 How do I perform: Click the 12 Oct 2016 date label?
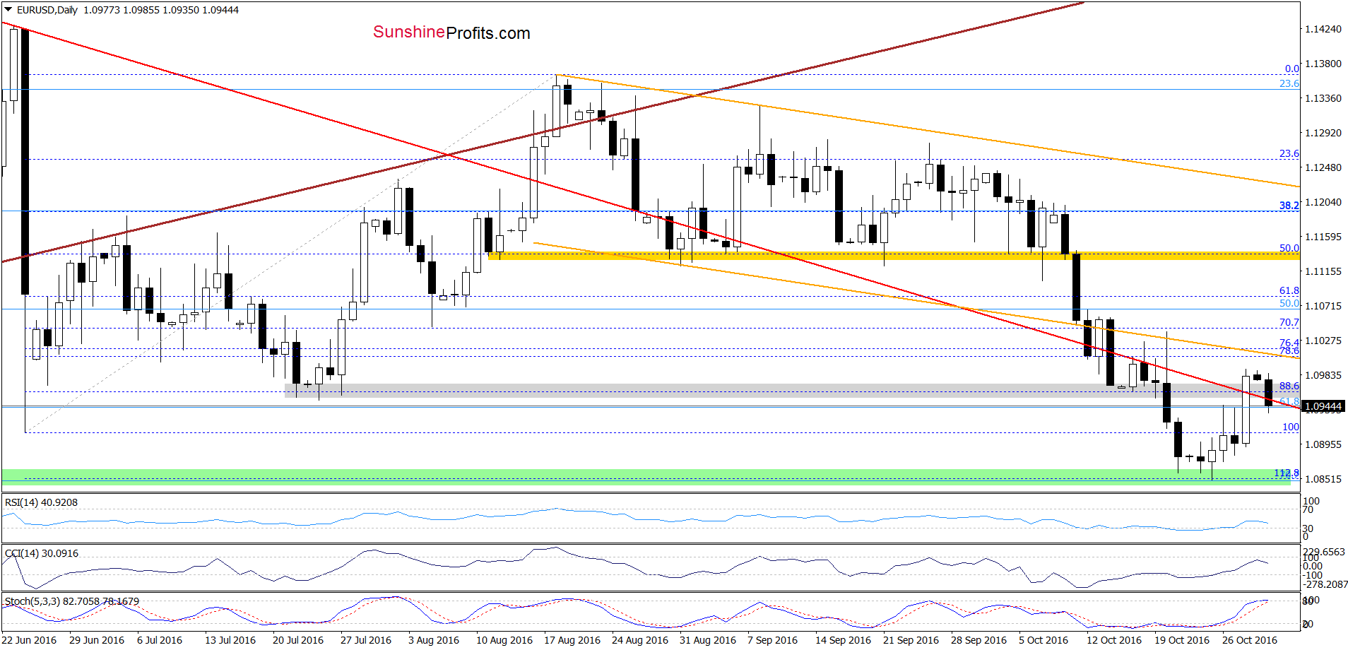point(1114,640)
